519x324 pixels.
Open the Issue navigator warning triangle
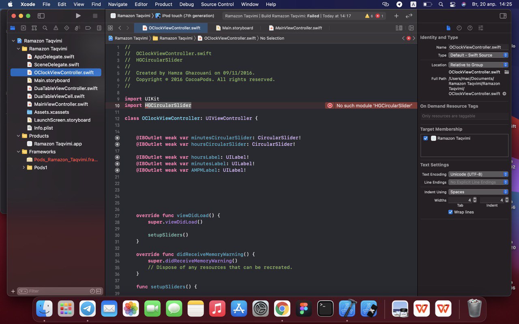56,28
